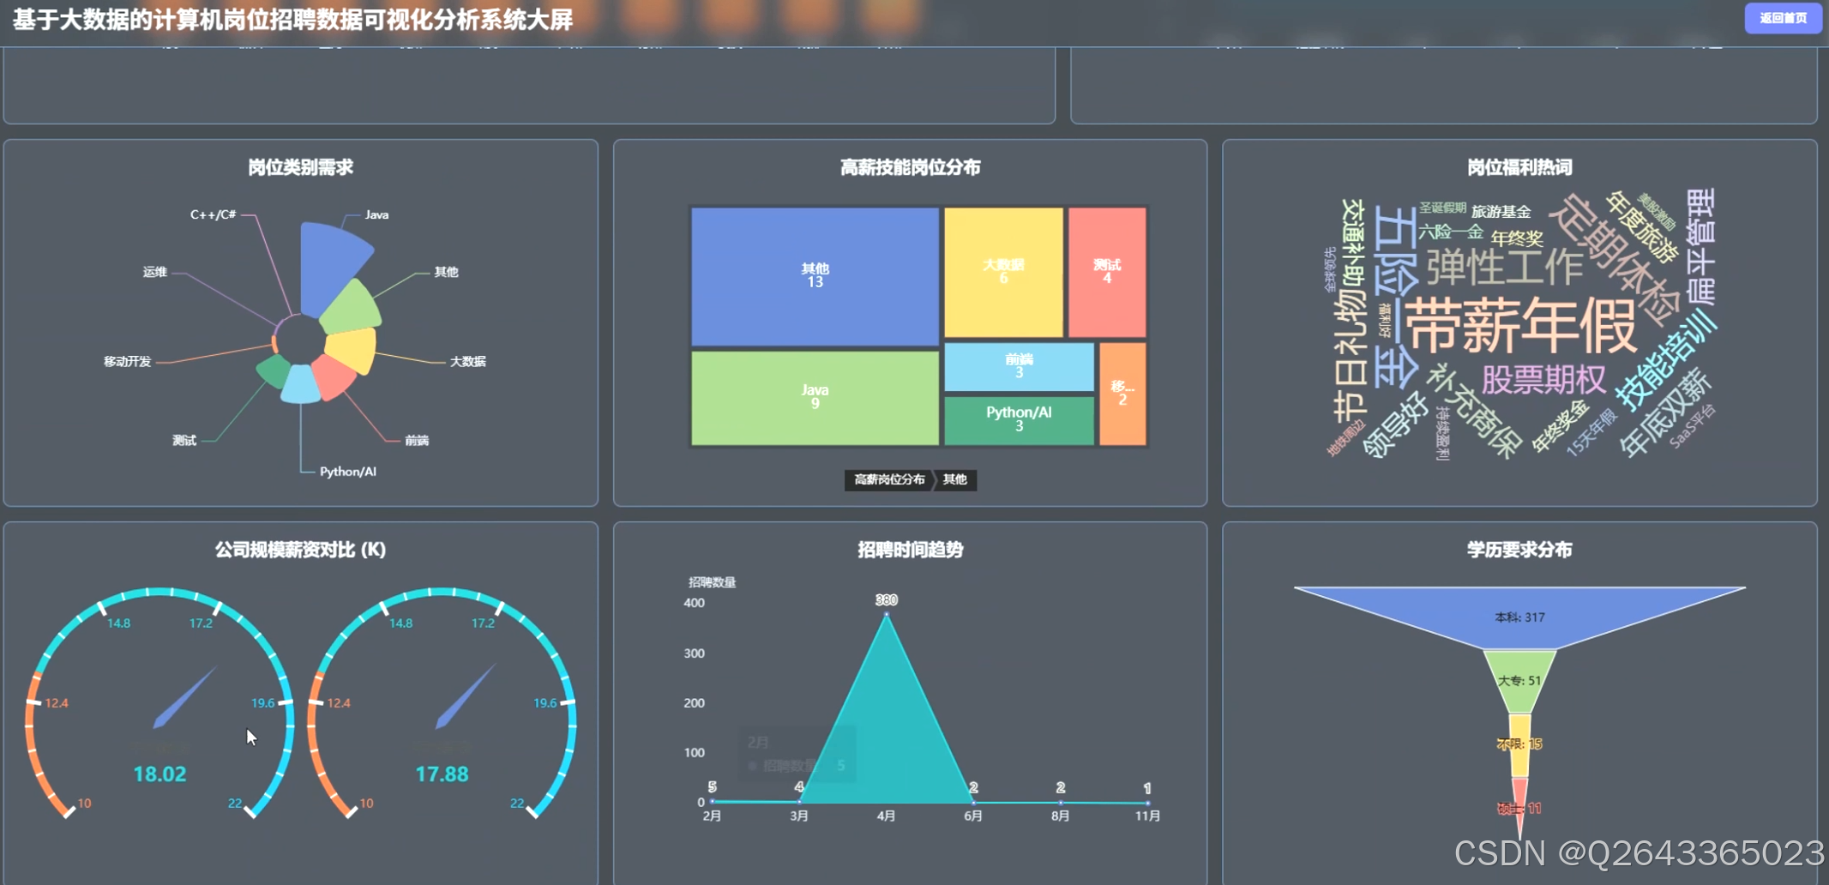Click the green 其他 pie slice
The image size is (1829, 885).
353,309
